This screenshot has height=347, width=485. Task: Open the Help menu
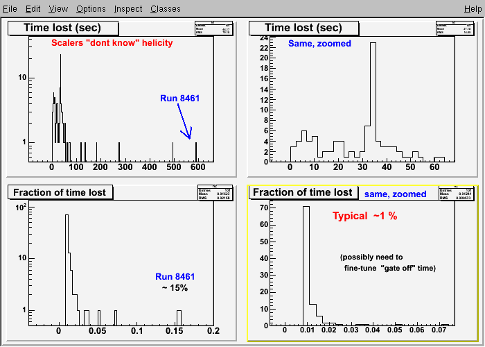(473, 9)
